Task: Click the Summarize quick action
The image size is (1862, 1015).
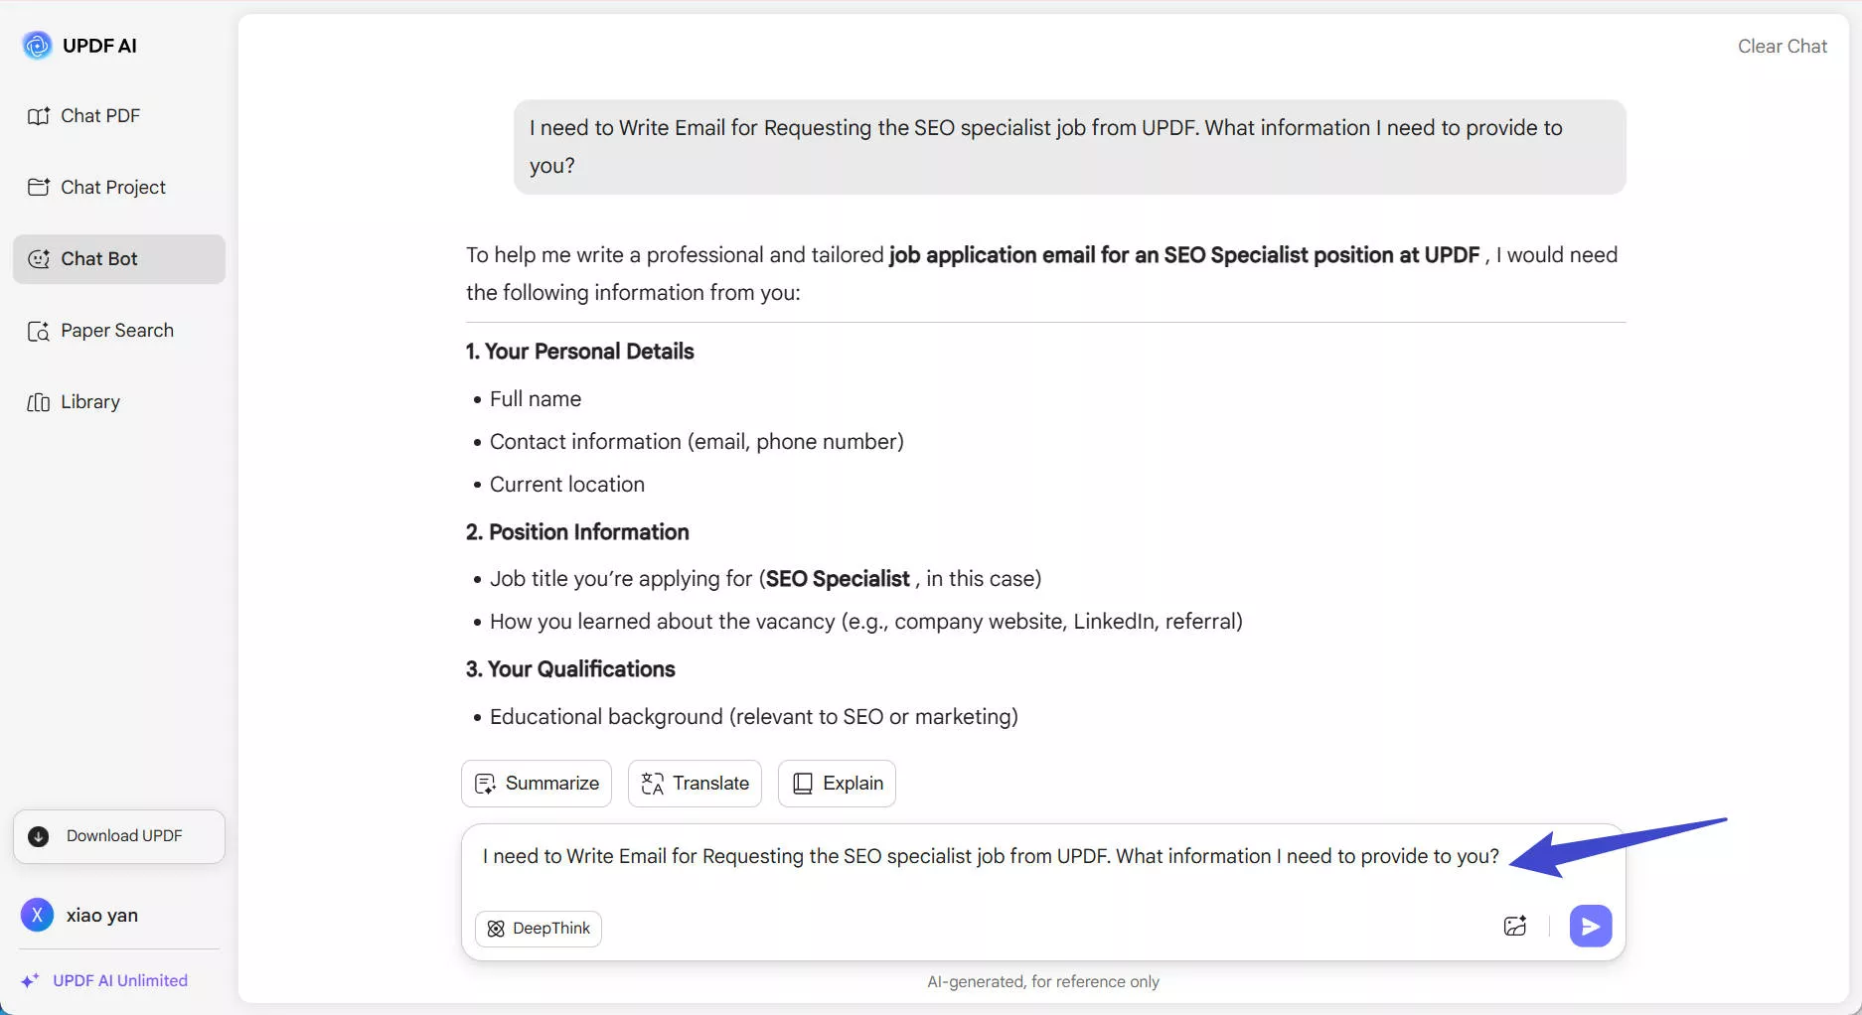Action: pyautogui.click(x=536, y=783)
